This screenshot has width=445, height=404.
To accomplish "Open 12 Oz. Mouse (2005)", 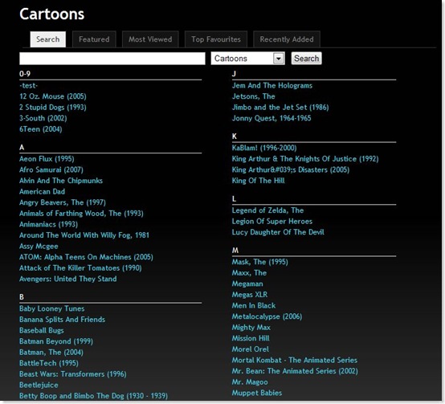I will pos(53,96).
